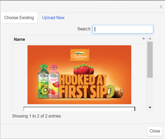This screenshot has height=139, width=165.
Task: Select the Bolthouse Farms image thumbnail
Action: pyautogui.click(x=79, y=75)
